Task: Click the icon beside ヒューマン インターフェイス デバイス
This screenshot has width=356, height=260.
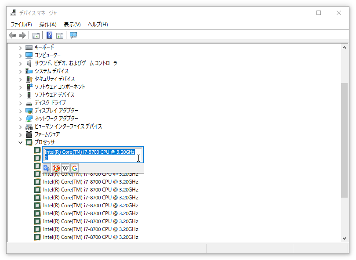Action: (29, 126)
